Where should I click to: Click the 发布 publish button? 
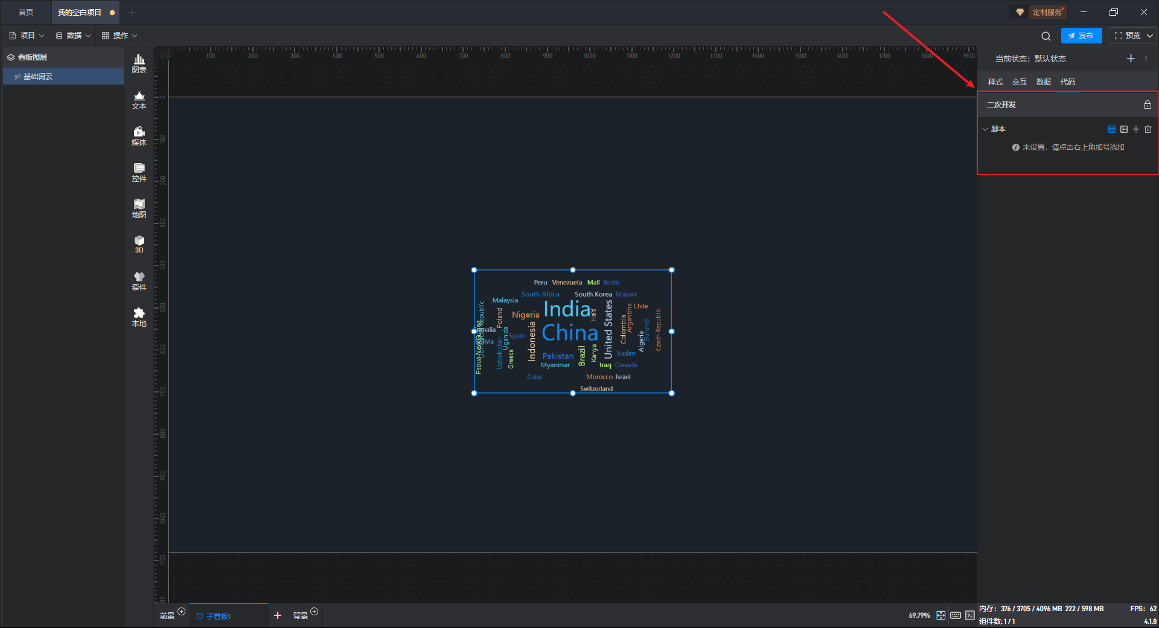click(x=1081, y=36)
